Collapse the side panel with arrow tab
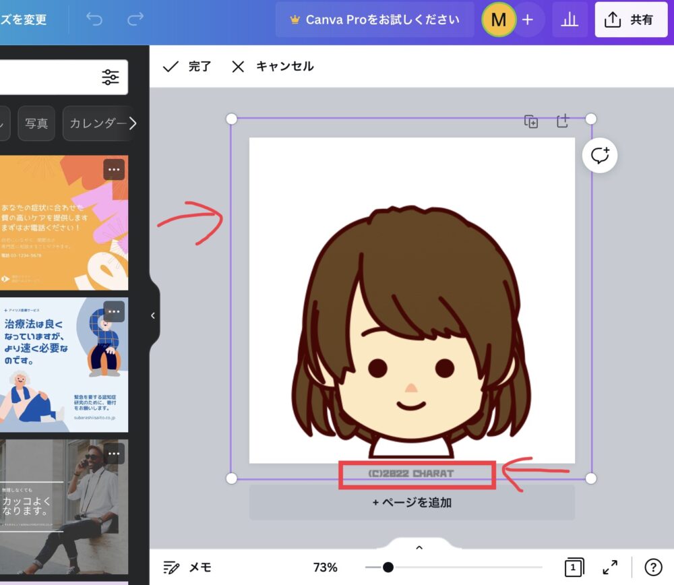This screenshot has width=674, height=585. point(154,315)
